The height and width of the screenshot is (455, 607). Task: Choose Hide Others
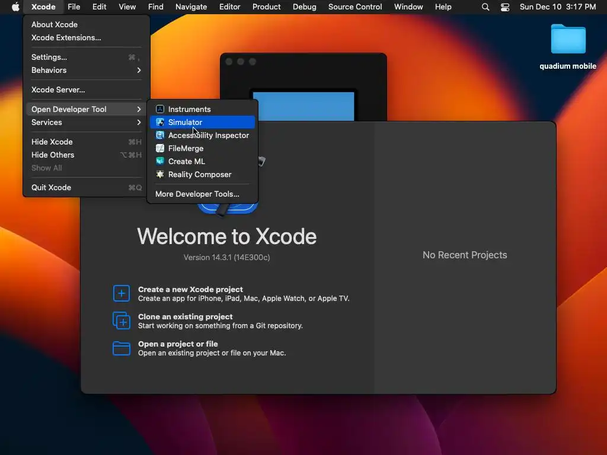click(87, 155)
